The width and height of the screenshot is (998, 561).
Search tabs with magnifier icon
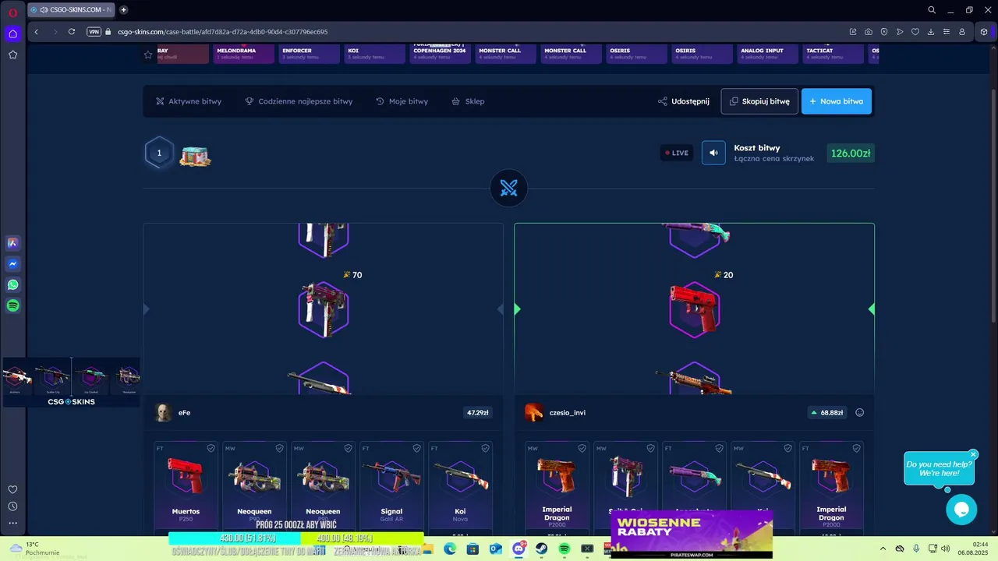(x=932, y=10)
